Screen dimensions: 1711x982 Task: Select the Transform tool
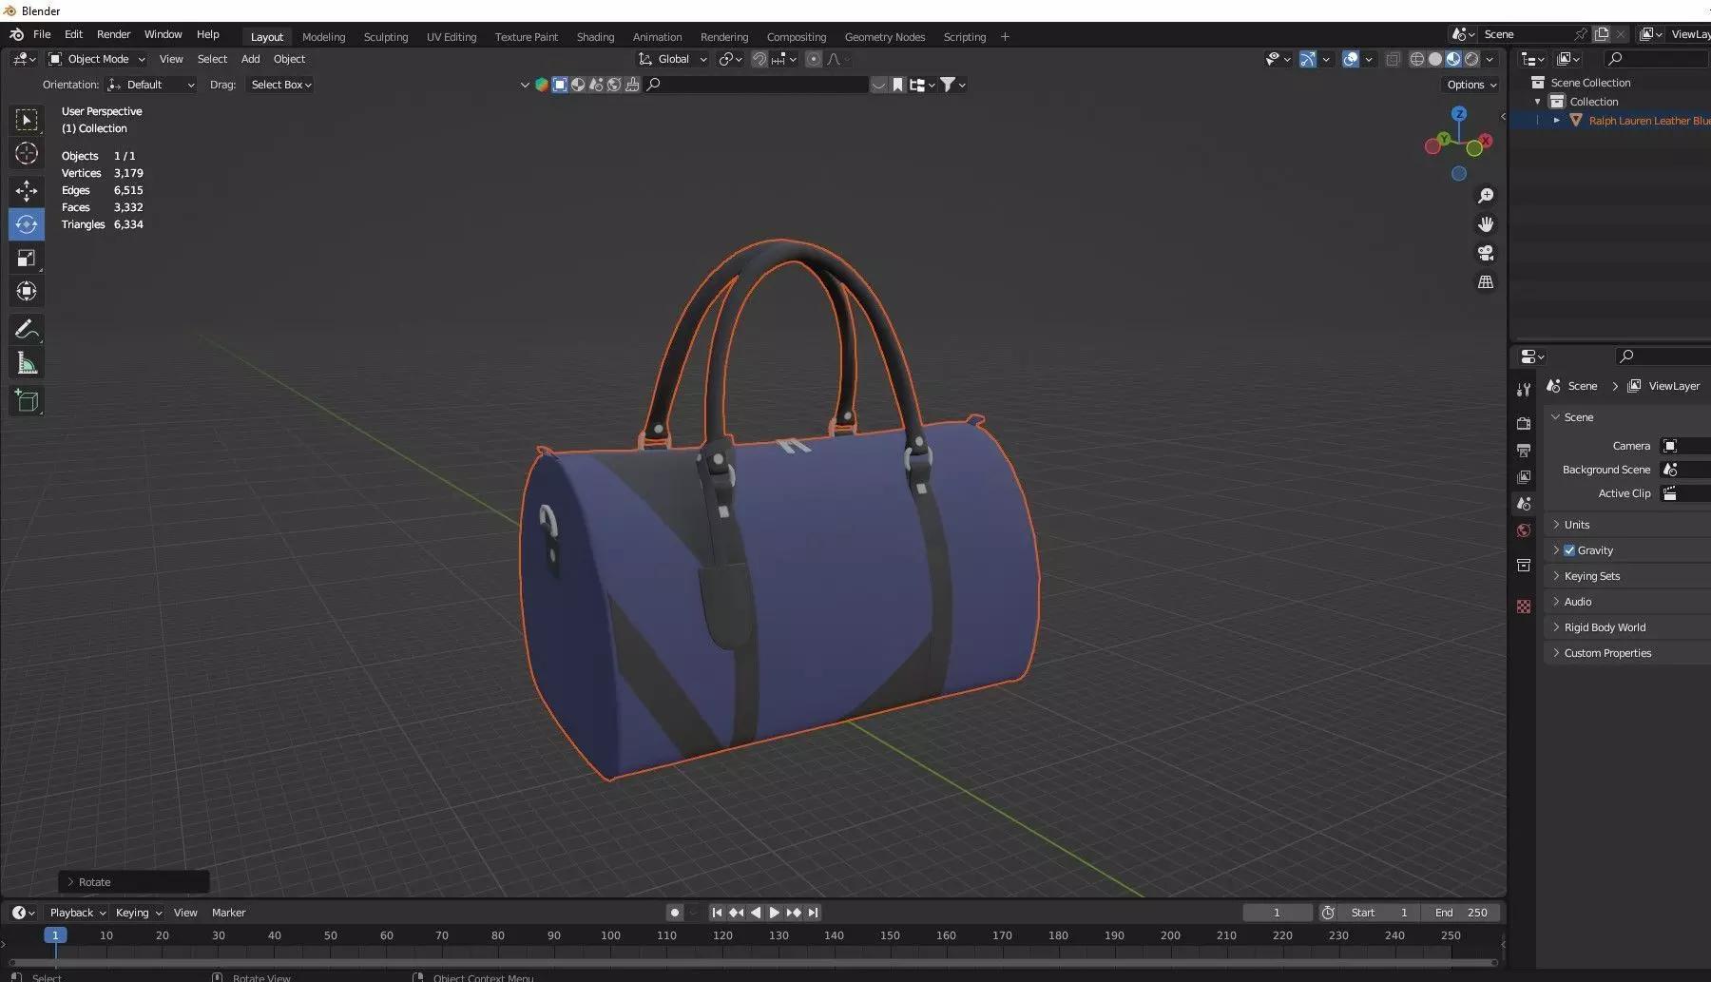pos(27,291)
